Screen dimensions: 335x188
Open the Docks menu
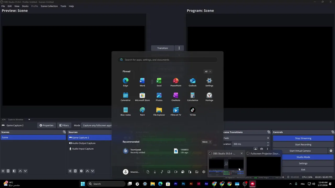(x=25, y=6)
